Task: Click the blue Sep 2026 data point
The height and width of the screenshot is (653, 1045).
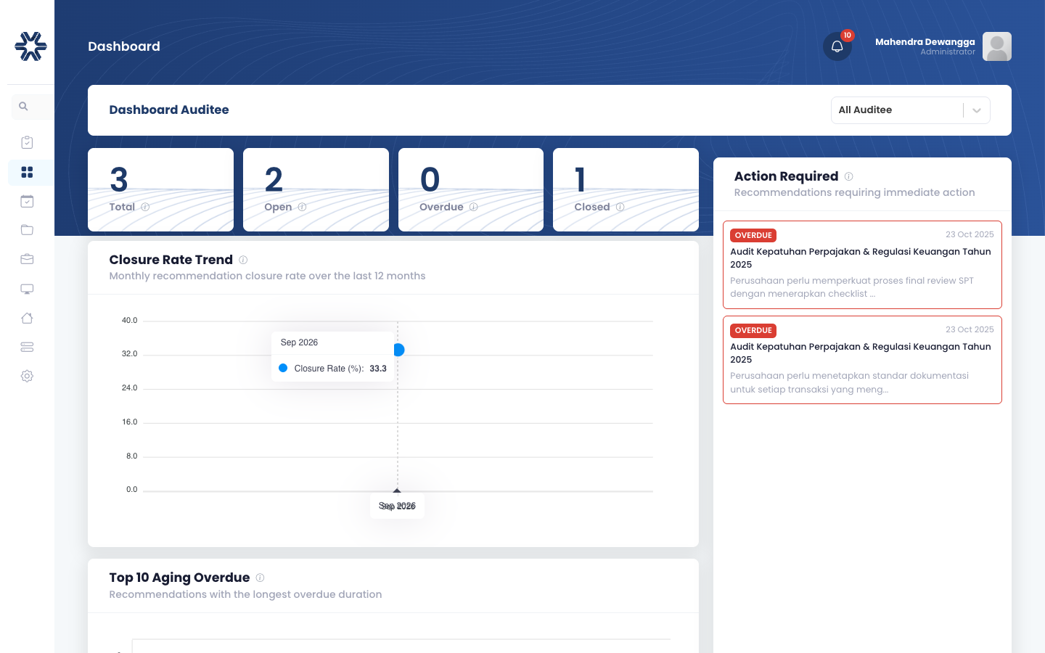Action: coord(398,350)
